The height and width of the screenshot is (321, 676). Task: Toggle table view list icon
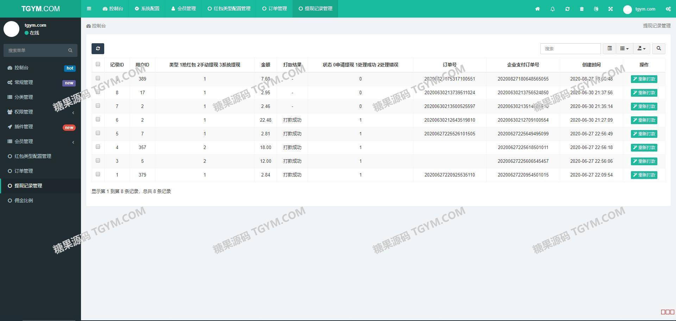click(609, 49)
